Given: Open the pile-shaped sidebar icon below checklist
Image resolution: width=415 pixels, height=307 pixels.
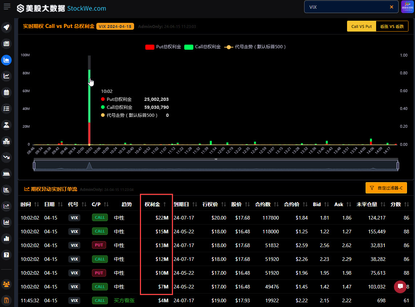Looking at the screenshot, I should [x=6, y=125].
